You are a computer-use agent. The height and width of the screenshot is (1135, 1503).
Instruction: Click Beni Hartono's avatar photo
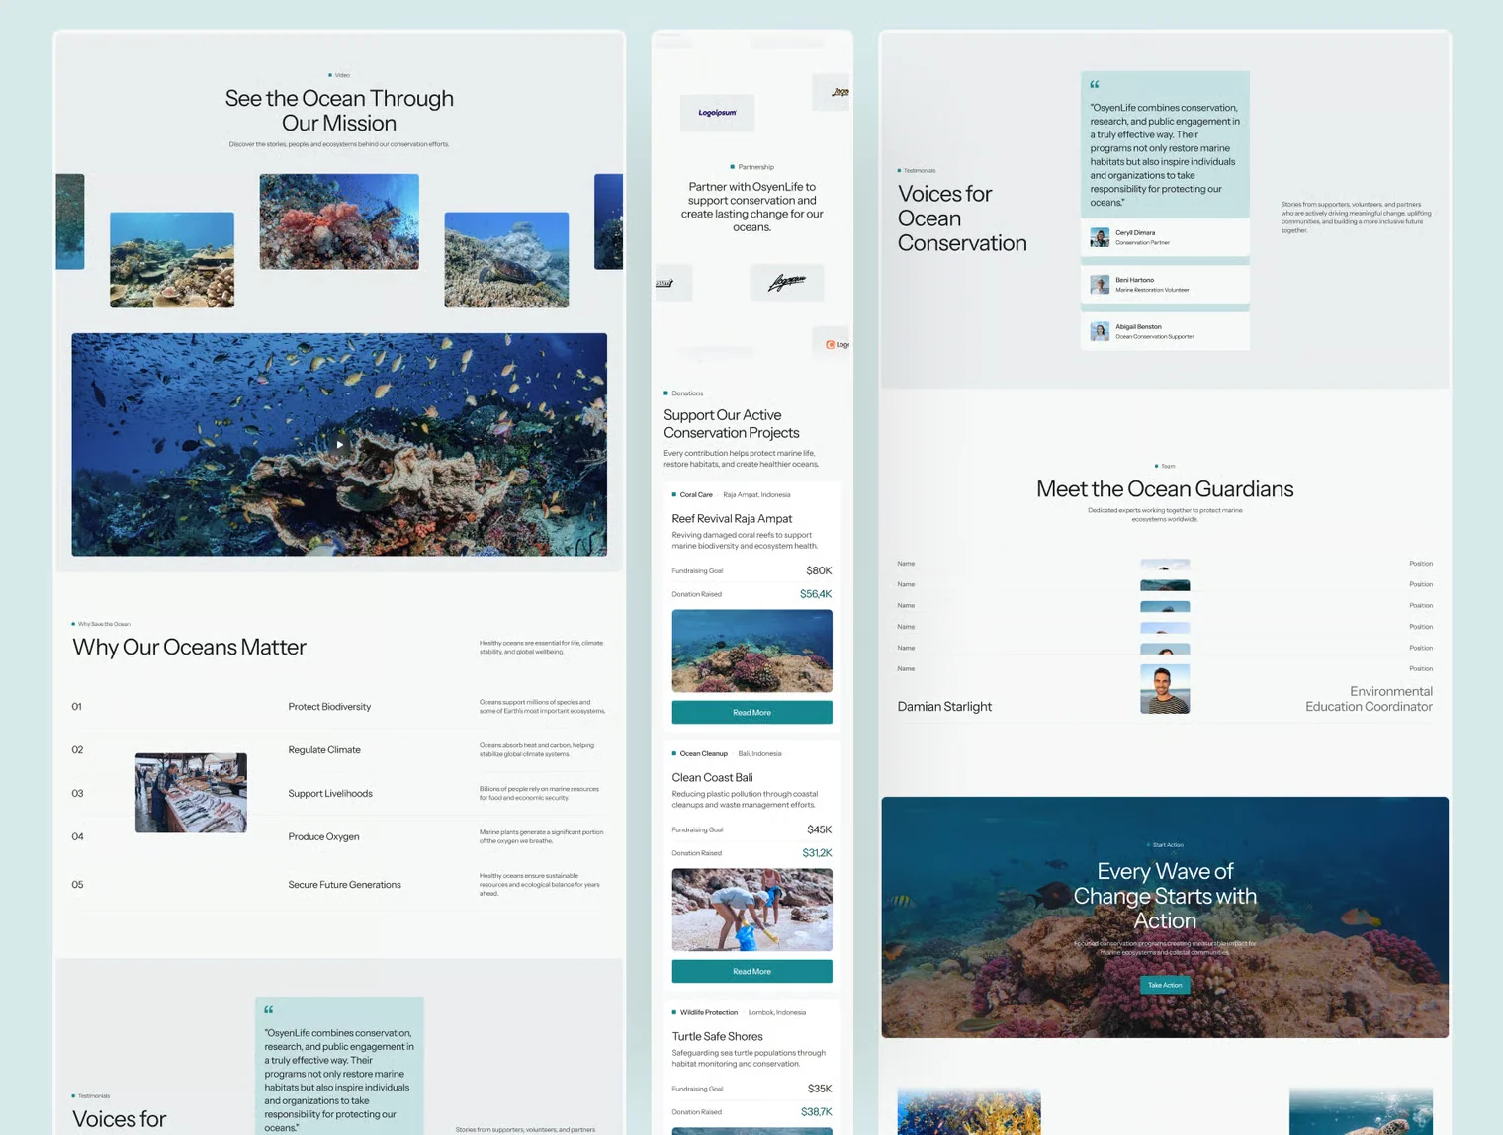pos(1100,285)
